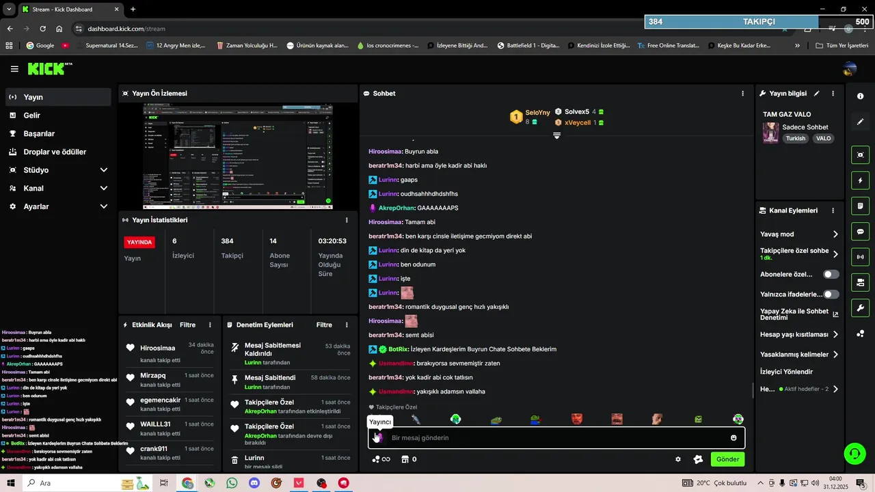The height and width of the screenshot is (492, 875).
Task: Click the stream preview thumbnail
Action: 238,156
